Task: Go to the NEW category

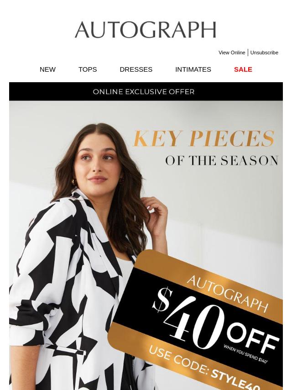Action: [x=47, y=69]
